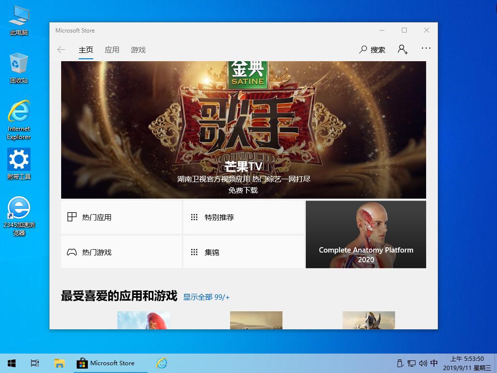Open the 热门游戏 tile
497x373 pixels.
[121, 252]
